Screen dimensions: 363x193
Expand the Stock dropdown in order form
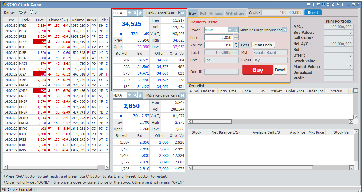click(x=230, y=30)
